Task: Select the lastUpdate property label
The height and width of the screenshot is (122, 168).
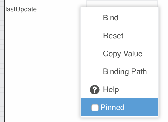Action: click(x=21, y=9)
